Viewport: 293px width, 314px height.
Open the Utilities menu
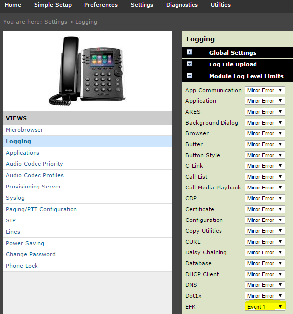point(220,5)
